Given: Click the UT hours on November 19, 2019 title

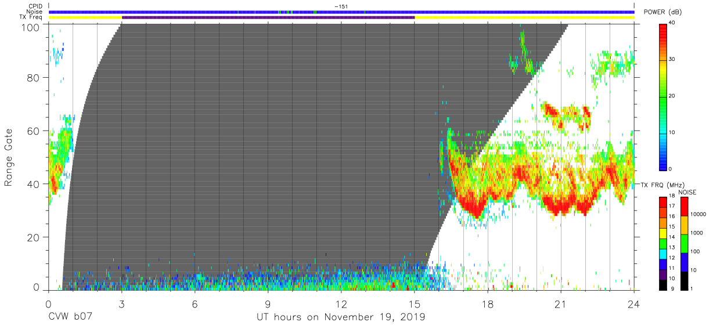Looking at the screenshot, I should tap(341, 317).
